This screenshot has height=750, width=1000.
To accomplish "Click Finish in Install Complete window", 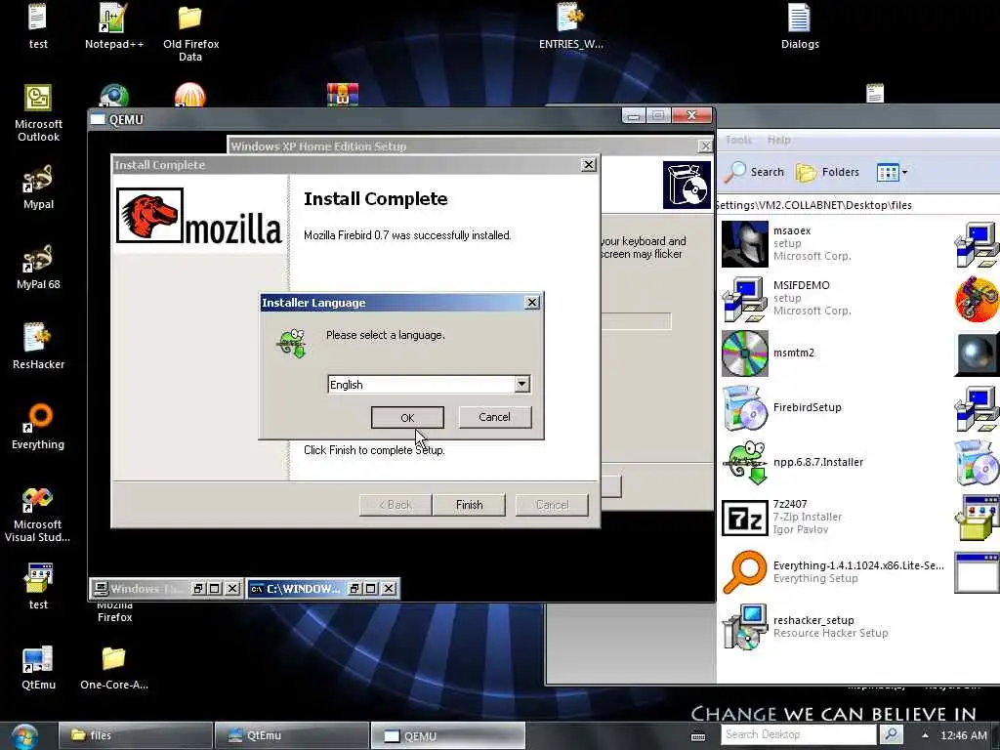I will pyautogui.click(x=469, y=505).
